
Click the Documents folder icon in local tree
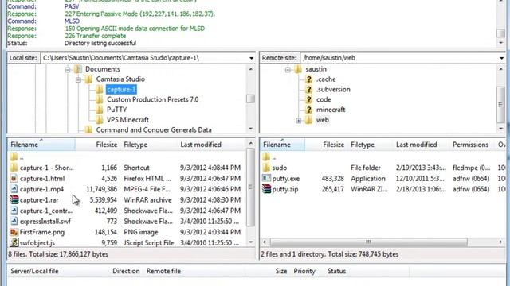pos(78,69)
